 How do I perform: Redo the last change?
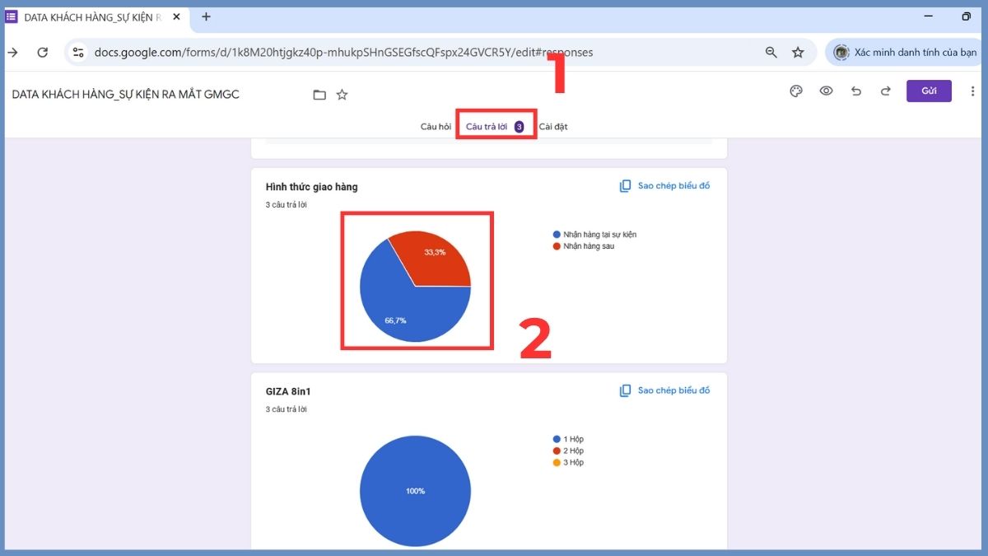tap(886, 91)
